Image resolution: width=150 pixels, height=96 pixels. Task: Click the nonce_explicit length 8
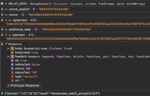point(34,9)
